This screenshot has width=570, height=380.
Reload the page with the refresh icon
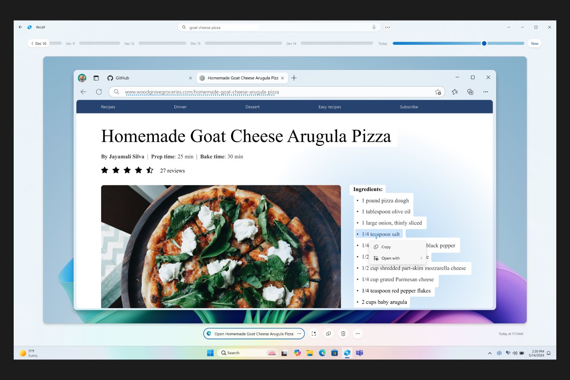(99, 92)
